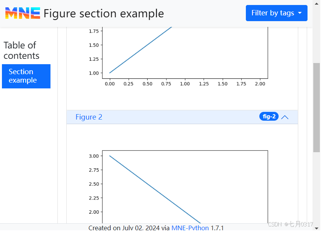
Task: Click the descending line plot of Figure 2
Action: point(154,188)
